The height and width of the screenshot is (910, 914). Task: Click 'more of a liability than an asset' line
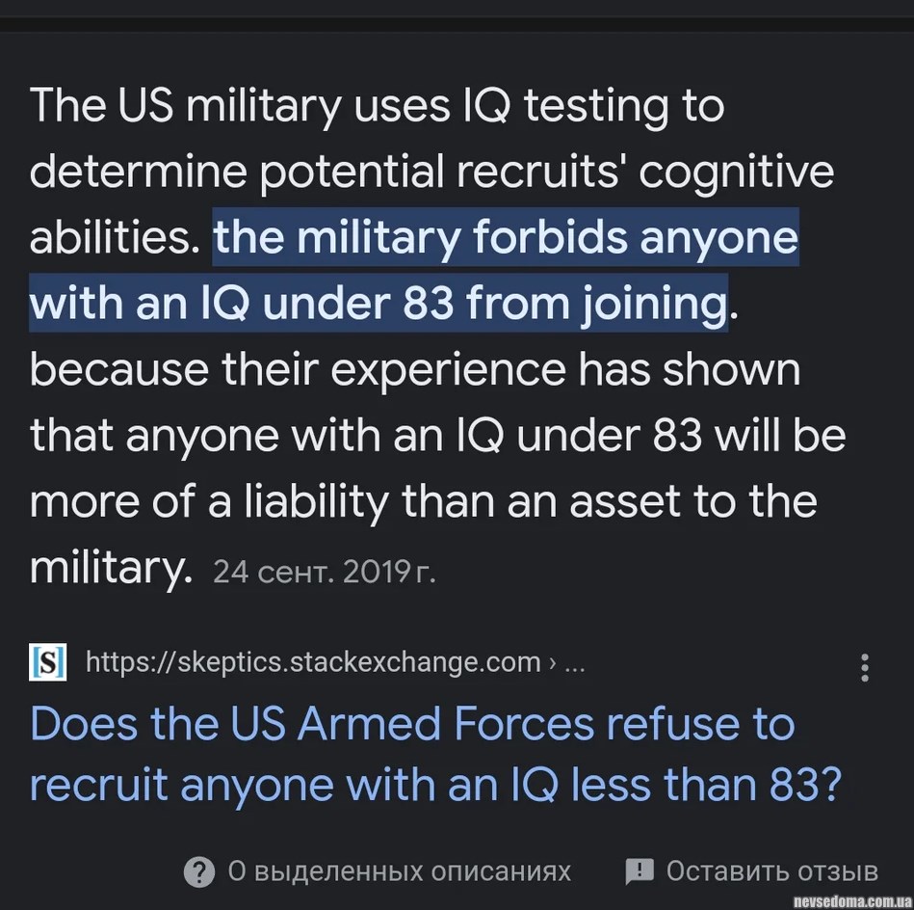423,501
